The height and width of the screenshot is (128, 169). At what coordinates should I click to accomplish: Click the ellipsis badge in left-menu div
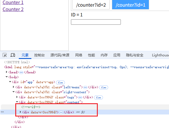[x=85, y=87]
